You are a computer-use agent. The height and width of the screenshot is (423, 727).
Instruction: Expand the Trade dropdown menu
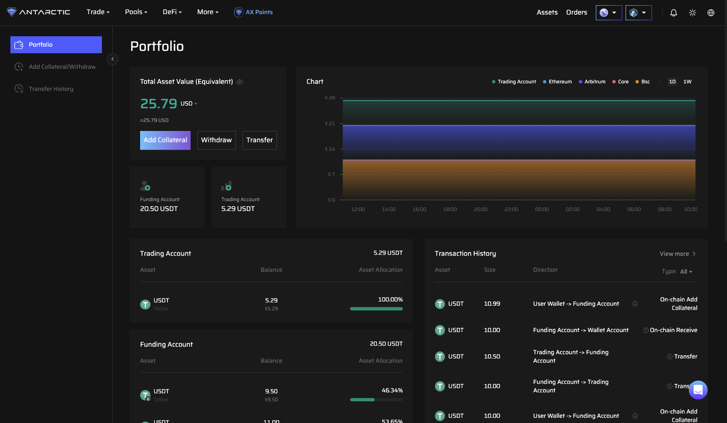(98, 12)
